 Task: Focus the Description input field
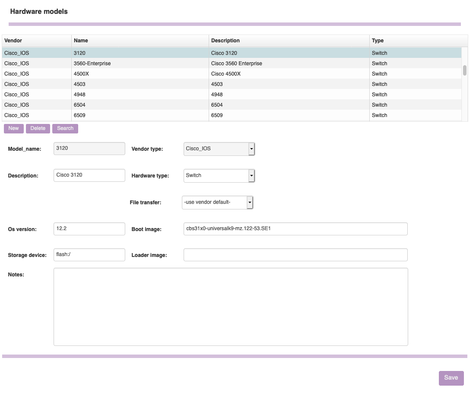click(x=89, y=175)
